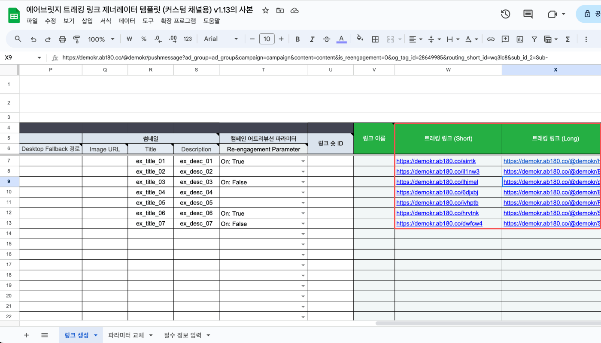
Task: Open the toolbar's three-dot more menu
Action: [586, 39]
